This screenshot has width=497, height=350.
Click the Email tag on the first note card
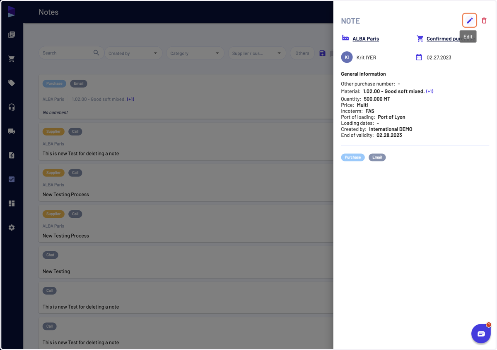(x=79, y=83)
